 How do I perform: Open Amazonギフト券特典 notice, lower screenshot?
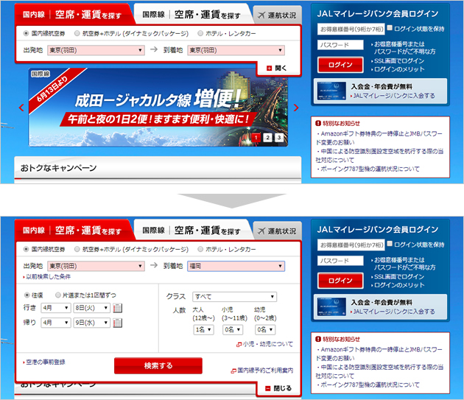(x=379, y=354)
